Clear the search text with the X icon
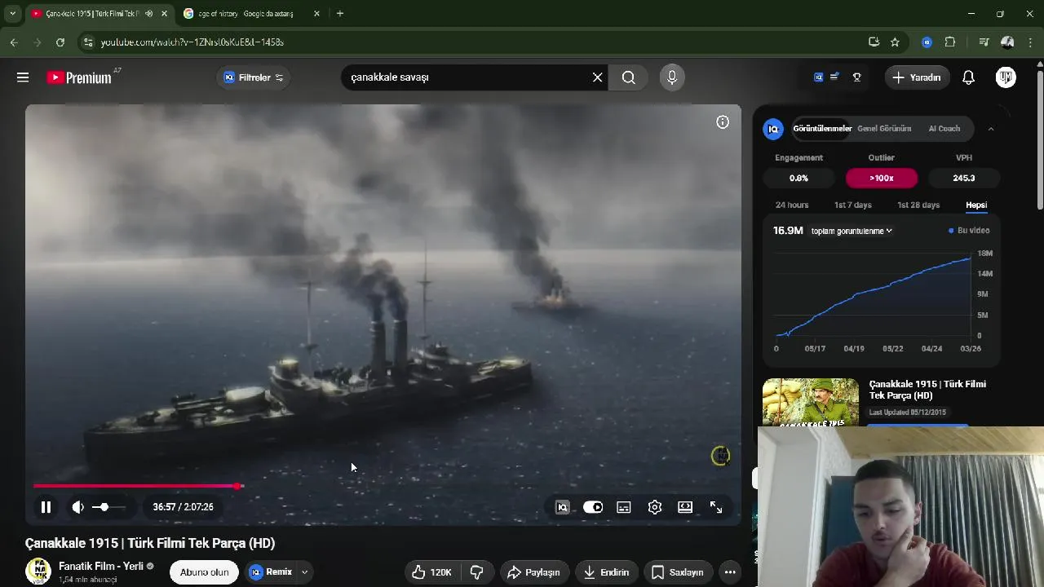This screenshot has height=587, width=1044. click(597, 77)
